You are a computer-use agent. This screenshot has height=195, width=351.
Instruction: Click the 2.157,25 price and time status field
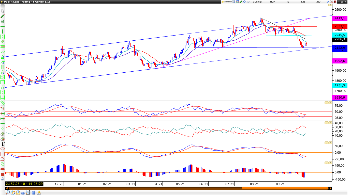(x=24, y=184)
